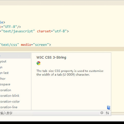Select the highlighted top suggestion row

[15, 56]
